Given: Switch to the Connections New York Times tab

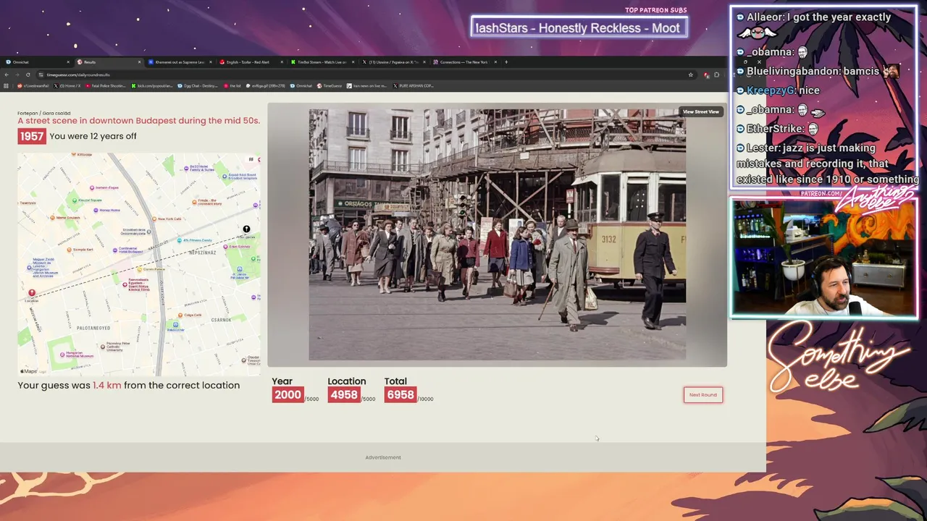Looking at the screenshot, I should tap(465, 62).
